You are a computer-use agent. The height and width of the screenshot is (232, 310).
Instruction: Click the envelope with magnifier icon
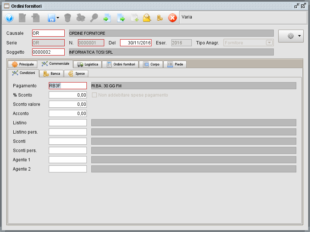pos(147,18)
